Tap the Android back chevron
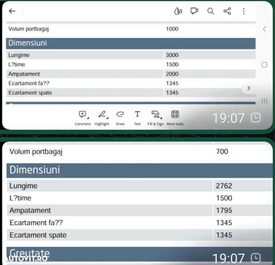 265,29
